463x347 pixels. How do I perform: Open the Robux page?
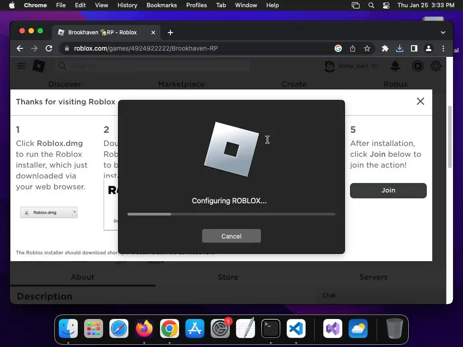coord(395,84)
